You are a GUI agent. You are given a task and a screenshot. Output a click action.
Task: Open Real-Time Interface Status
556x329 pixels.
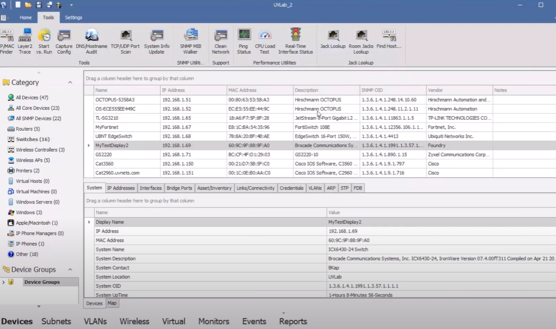(296, 42)
